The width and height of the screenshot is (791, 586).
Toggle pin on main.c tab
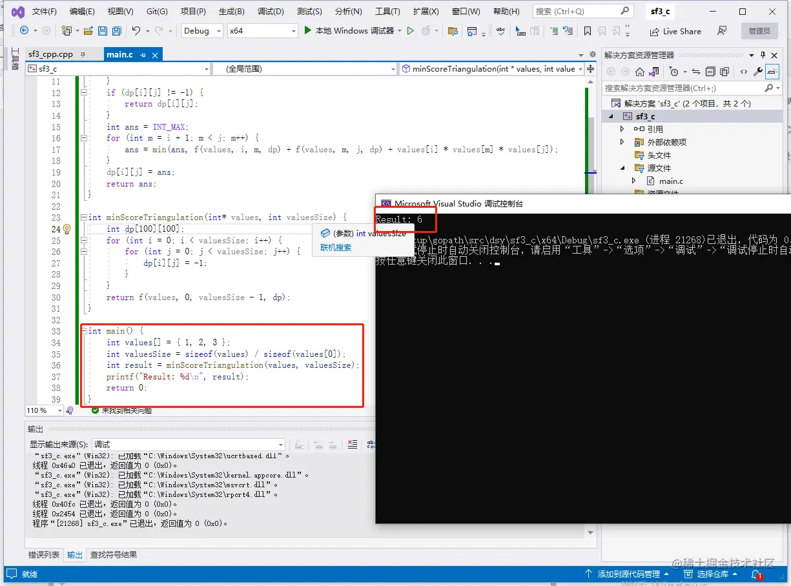tap(143, 55)
